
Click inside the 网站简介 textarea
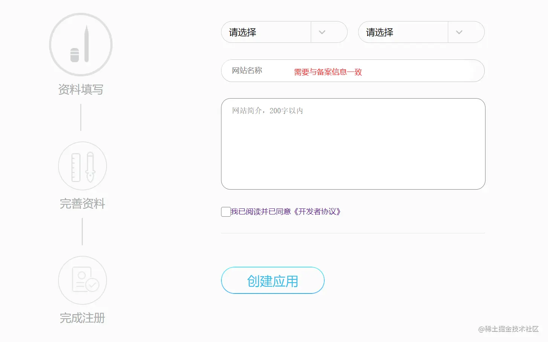tap(353, 143)
